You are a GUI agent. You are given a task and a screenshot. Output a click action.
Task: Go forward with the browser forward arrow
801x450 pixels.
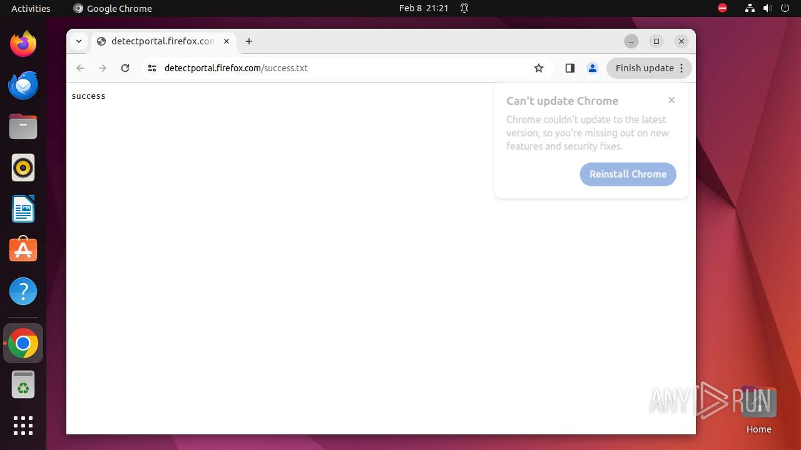(x=103, y=68)
